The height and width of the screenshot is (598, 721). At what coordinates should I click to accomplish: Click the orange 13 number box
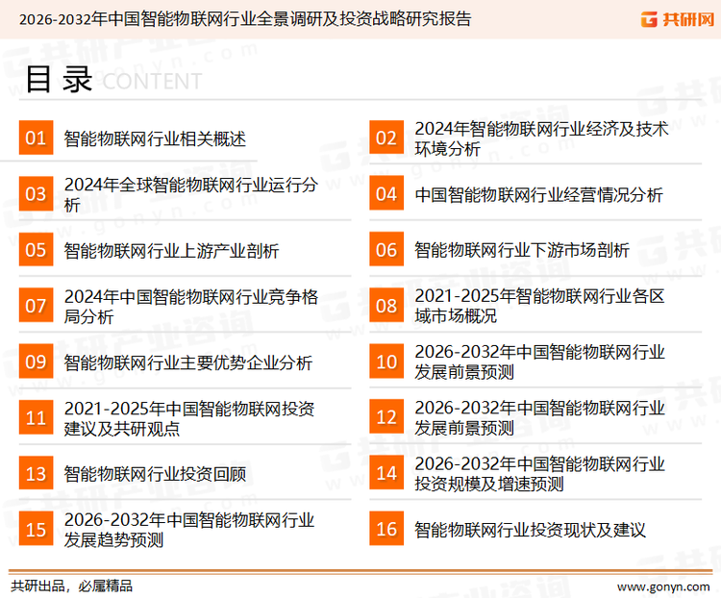(36, 473)
